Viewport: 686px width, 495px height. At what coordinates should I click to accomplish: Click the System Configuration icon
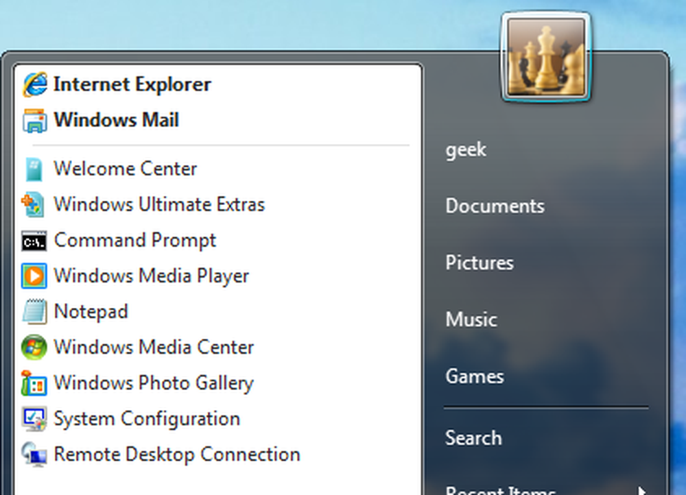[34, 419]
